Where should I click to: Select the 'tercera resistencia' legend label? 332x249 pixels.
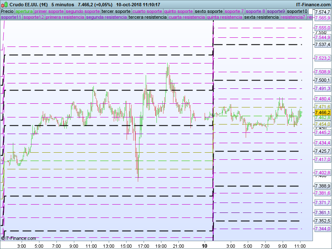click(x=147, y=17)
